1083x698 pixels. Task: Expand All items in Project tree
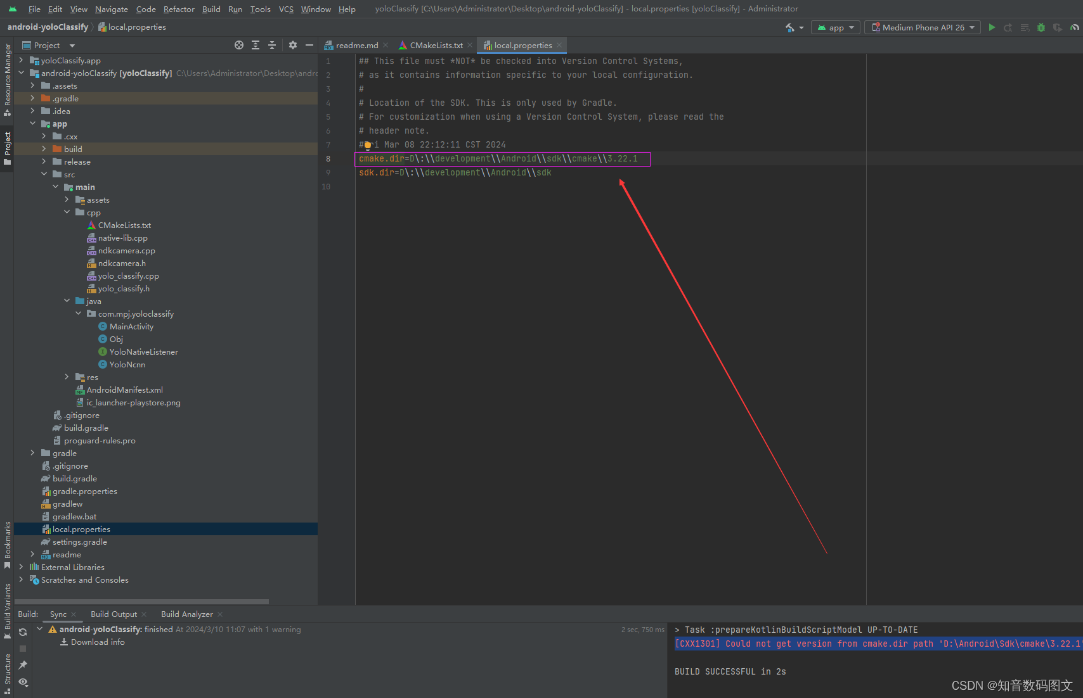(x=256, y=45)
